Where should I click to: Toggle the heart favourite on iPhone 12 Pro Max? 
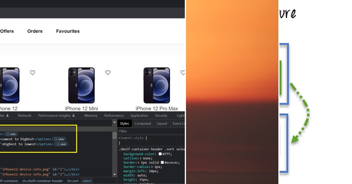click(x=183, y=73)
